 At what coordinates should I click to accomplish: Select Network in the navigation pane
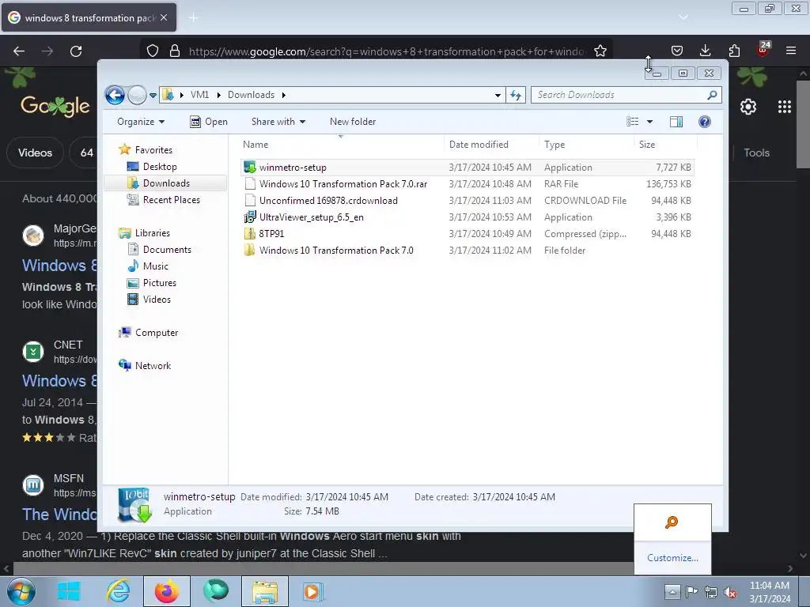point(153,366)
